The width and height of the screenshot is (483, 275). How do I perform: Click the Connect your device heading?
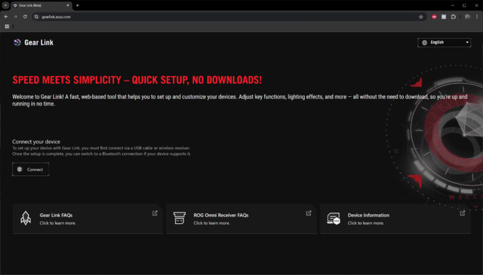[36, 141]
